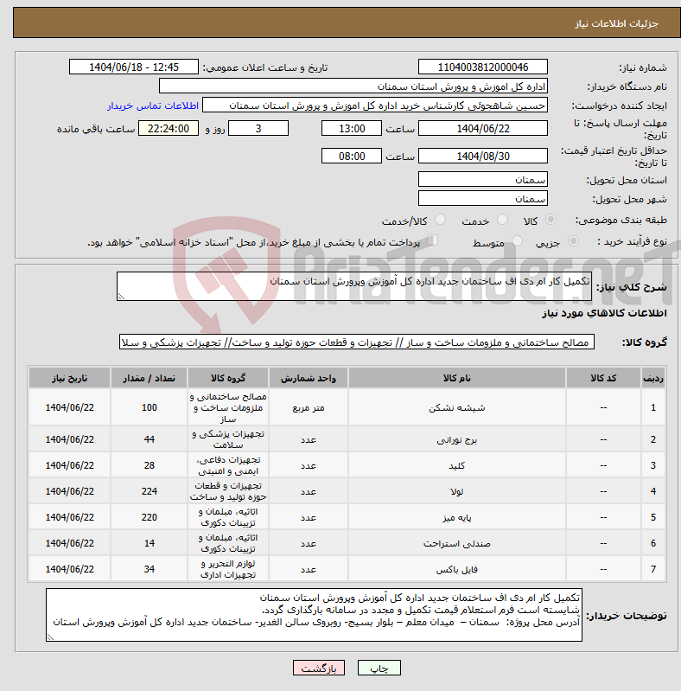681x691 pixels.
Task: Click quantity 100 for شیشه نشکن
Action: (x=149, y=407)
